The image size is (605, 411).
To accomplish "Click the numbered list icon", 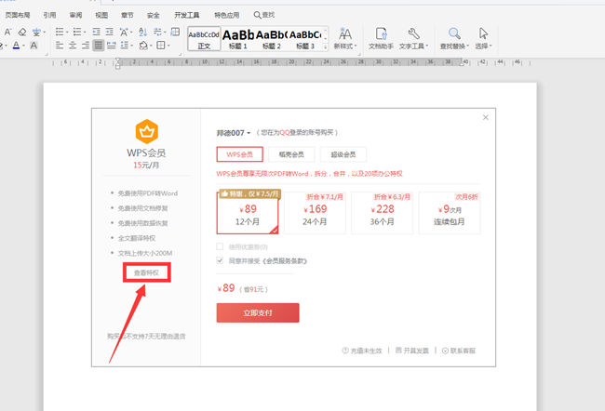I will click(77, 32).
